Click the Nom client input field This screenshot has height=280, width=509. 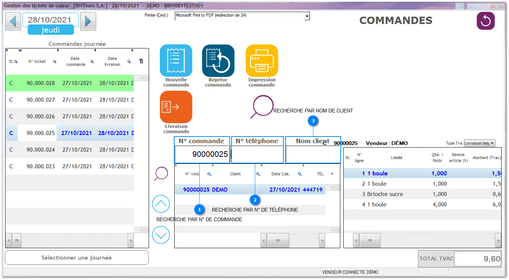pyautogui.click(x=313, y=154)
